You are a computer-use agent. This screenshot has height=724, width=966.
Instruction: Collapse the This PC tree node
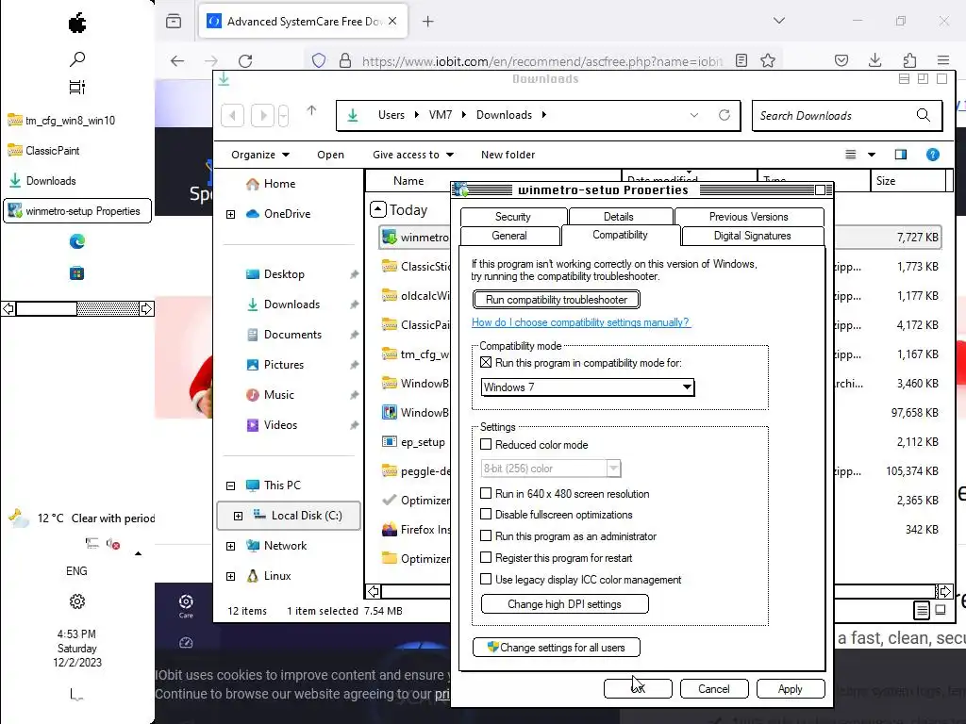point(230,485)
